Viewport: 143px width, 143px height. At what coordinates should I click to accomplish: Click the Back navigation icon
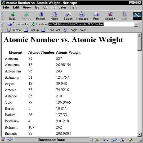point(12,14)
